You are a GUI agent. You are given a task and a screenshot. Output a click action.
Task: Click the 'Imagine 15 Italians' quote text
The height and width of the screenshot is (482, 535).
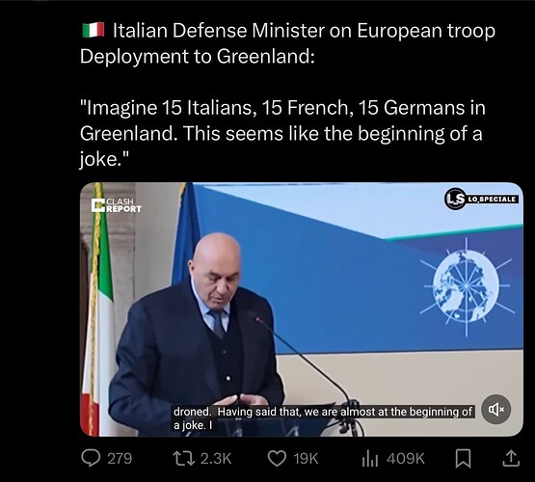pos(282,133)
